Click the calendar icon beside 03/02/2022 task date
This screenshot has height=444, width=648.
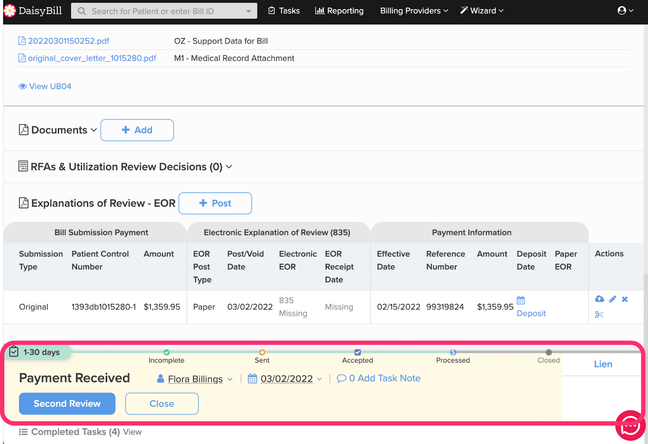point(252,378)
